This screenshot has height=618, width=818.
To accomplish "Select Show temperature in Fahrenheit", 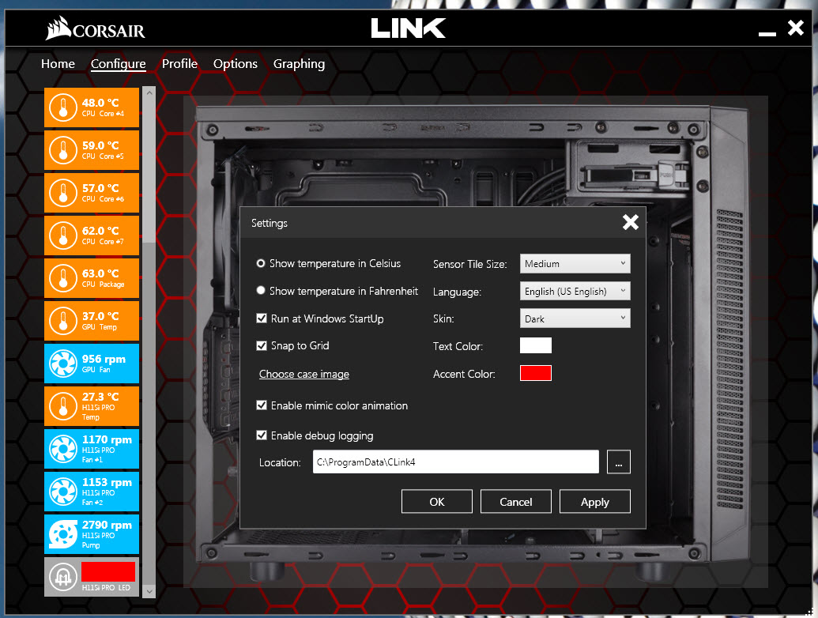I will [260, 291].
